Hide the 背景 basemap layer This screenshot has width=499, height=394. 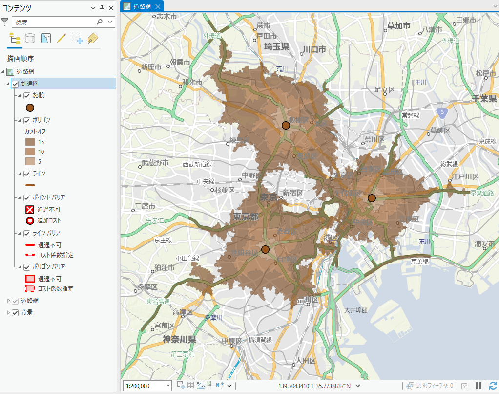pyautogui.click(x=15, y=312)
